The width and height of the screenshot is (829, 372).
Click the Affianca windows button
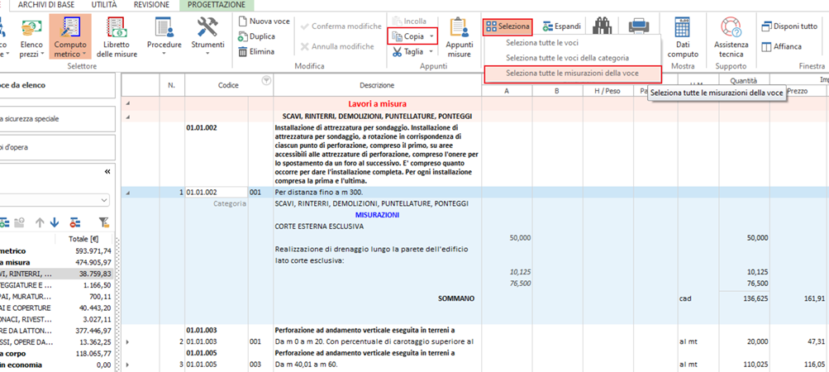coord(781,46)
